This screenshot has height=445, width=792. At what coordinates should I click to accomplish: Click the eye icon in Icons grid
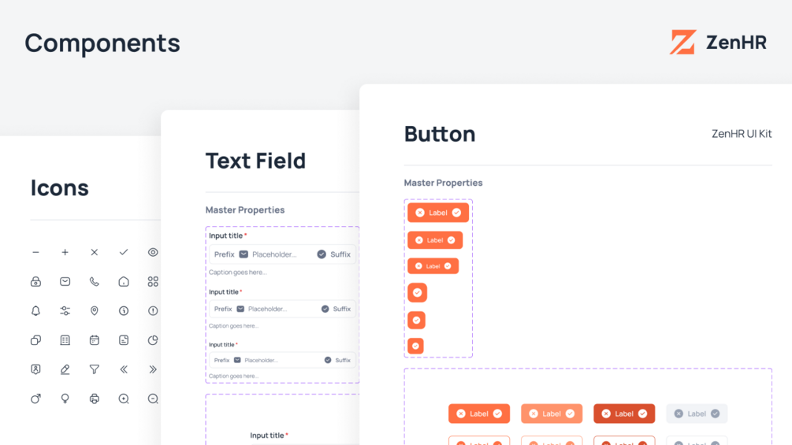tap(153, 252)
